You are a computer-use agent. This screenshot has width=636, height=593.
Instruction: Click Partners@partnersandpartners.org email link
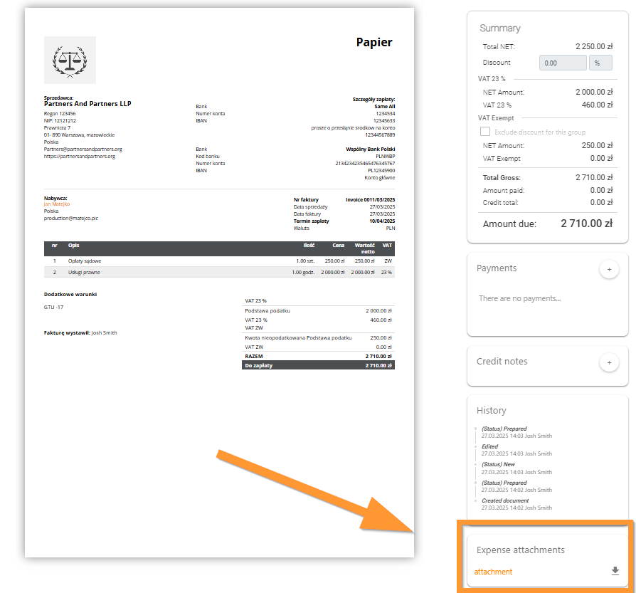click(x=83, y=149)
